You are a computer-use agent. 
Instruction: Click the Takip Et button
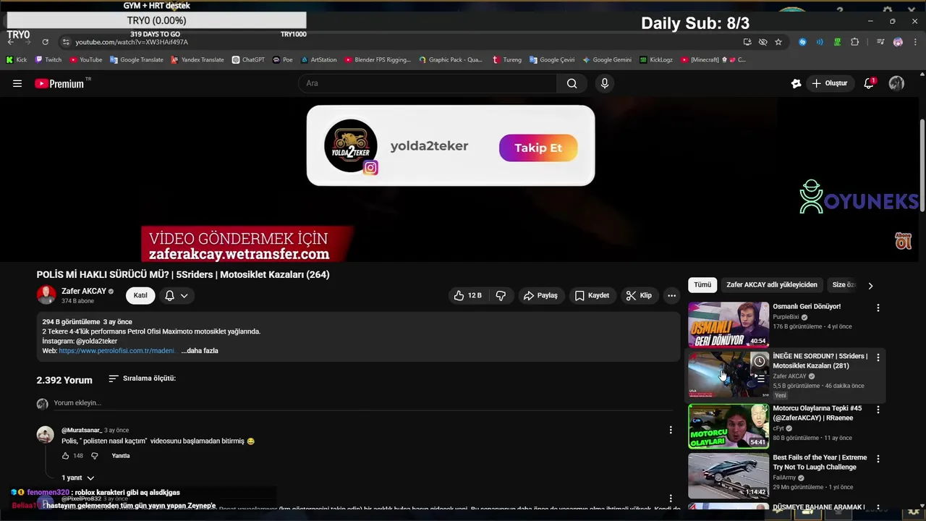pyautogui.click(x=538, y=148)
